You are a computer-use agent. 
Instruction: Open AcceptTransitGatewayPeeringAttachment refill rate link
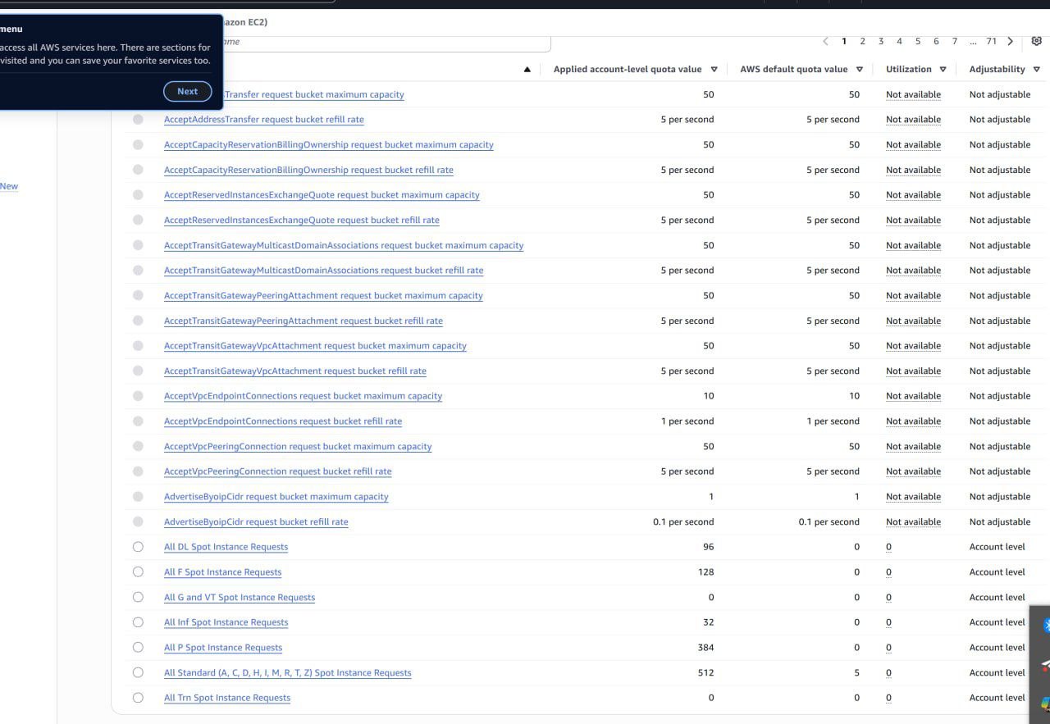(304, 321)
